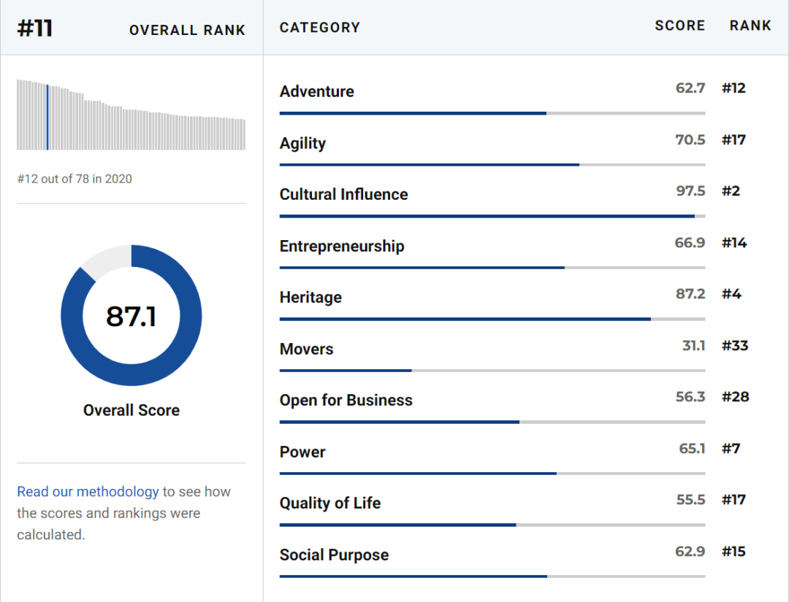The height and width of the screenshot is (602, 789).
Task: Open the Open for Business category
Action: [x=346, y=401]
